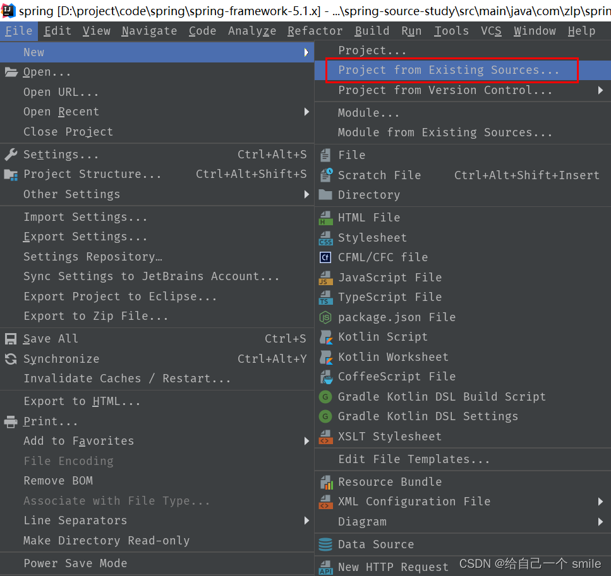The image size is (611, 576).
Task: Open the Build menu
Action: [x=372, y=31]
